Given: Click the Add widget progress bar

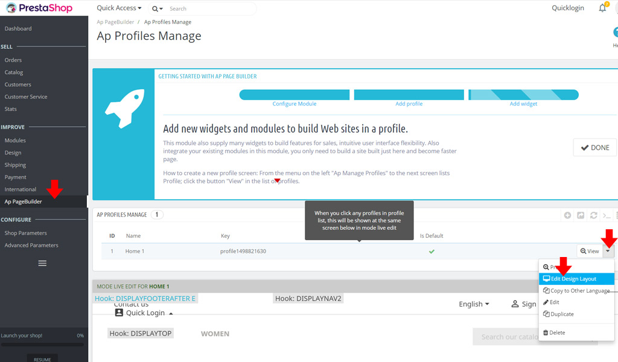Looking at the screenshot, I should [523, 95].
